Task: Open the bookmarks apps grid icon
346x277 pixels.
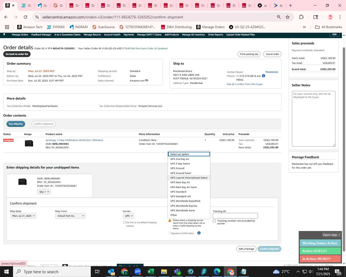Action: coord(7,27)
